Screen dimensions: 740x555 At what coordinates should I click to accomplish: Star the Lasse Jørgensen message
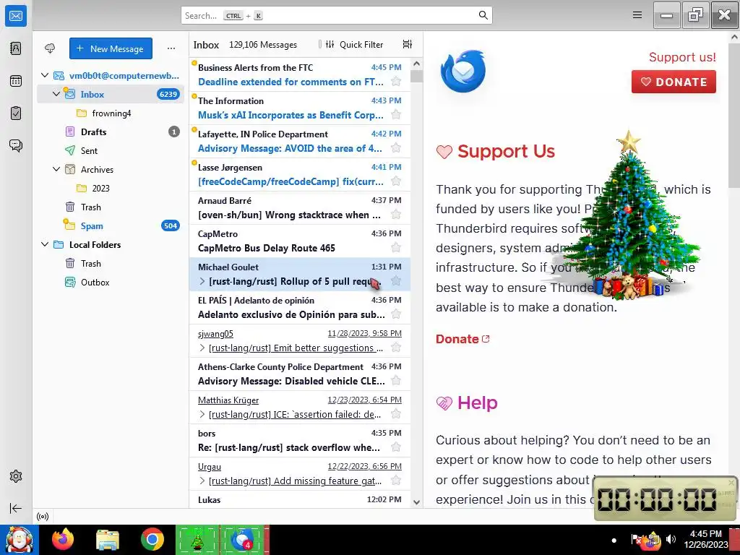pyautogui.click(x=396, y=181)
